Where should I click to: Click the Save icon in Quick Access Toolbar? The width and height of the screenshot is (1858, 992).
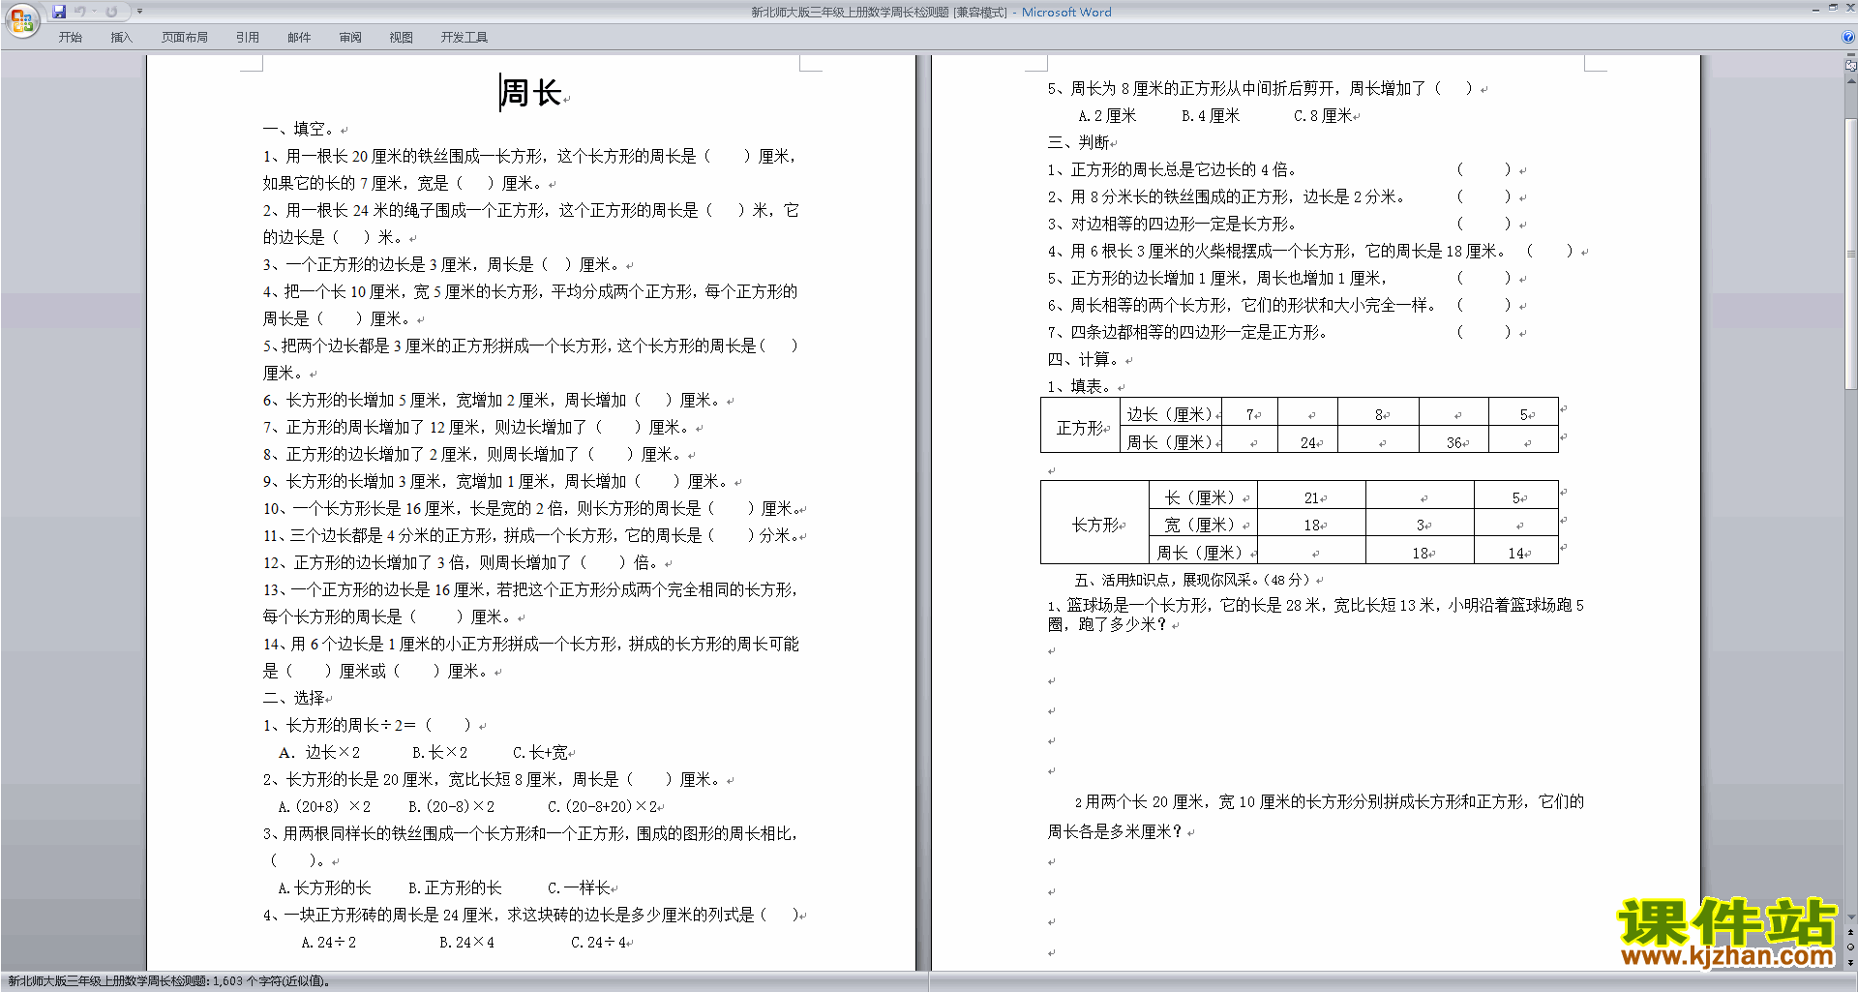tap(59, 12)
